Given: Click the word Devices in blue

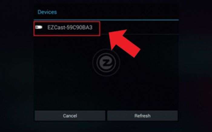Looking at the screenshot, I should pyautogui.click(x=47, y=12).
